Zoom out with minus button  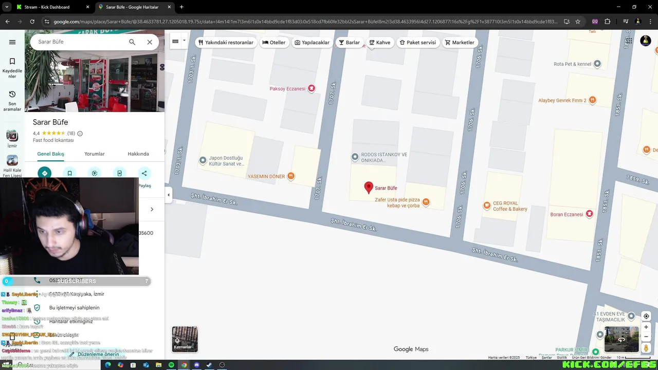click(x=646, y=337)
